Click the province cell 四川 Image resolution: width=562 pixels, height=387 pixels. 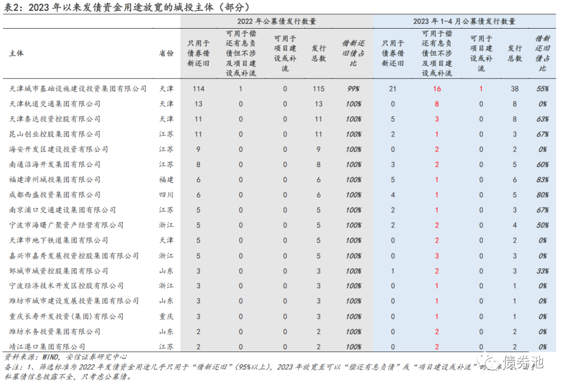point(167,195)
